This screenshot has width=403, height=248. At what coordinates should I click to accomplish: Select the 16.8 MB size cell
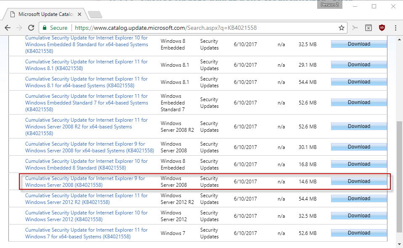point(308,164)
